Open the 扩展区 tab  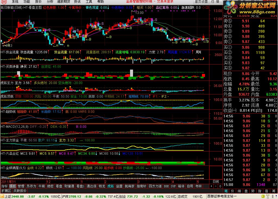(x=6, y=191)
